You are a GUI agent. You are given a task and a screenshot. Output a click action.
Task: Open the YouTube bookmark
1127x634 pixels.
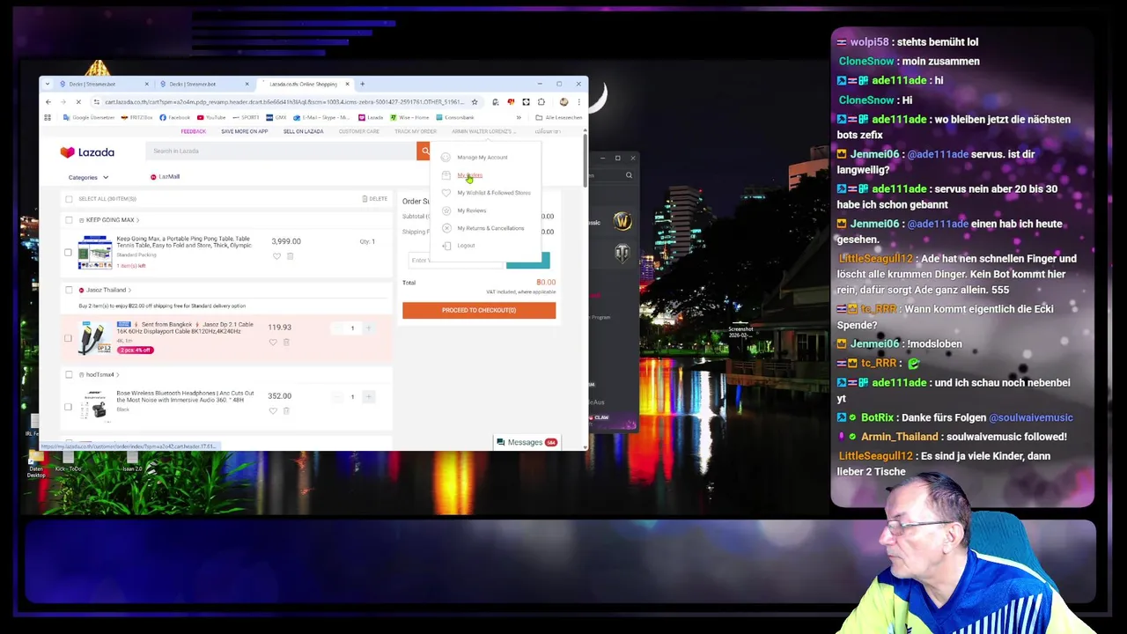point(212,117)
